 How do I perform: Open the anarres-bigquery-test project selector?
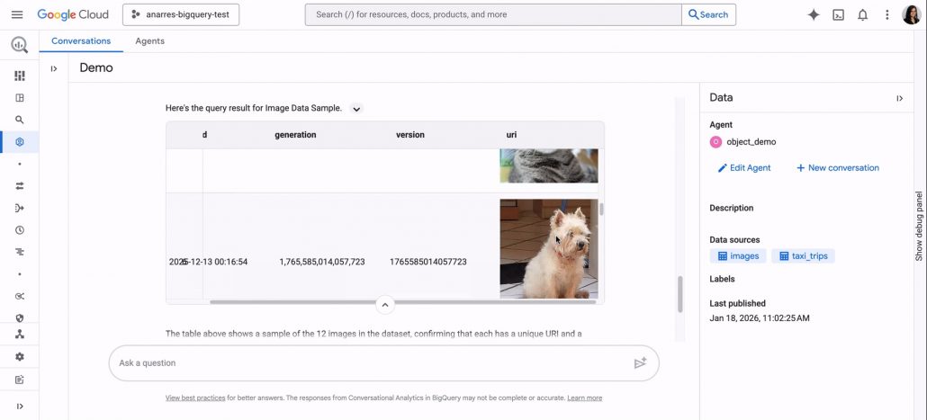(x=181, y=14)
